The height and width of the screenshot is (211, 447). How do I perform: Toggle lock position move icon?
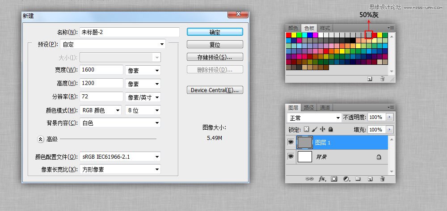click(322, 130)
